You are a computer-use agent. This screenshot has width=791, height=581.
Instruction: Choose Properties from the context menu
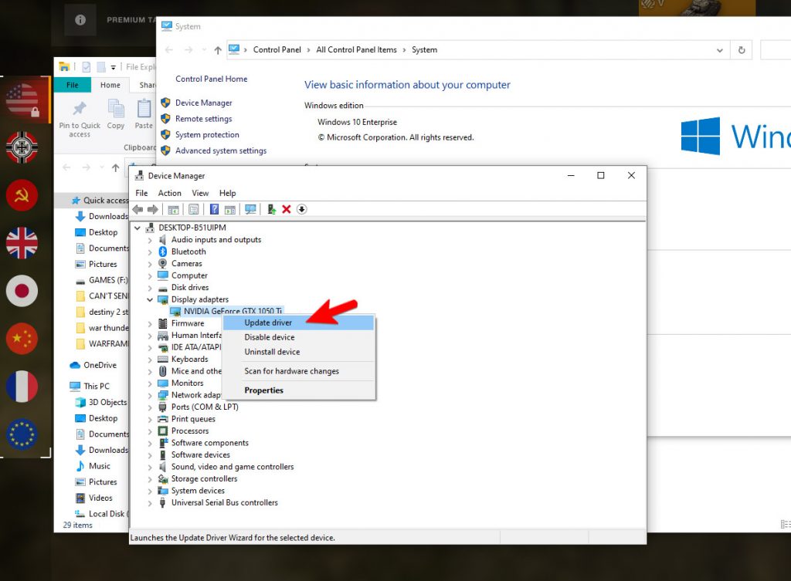point(299,390)
